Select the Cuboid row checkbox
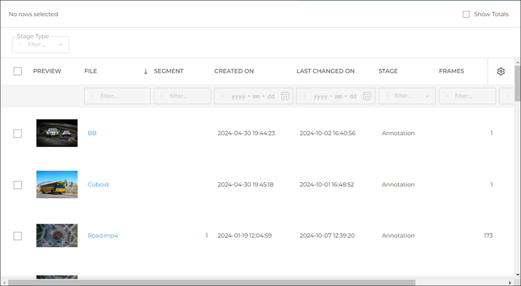Image resolution: width=521 pixels, height=286 pixels. pos(18,185)
